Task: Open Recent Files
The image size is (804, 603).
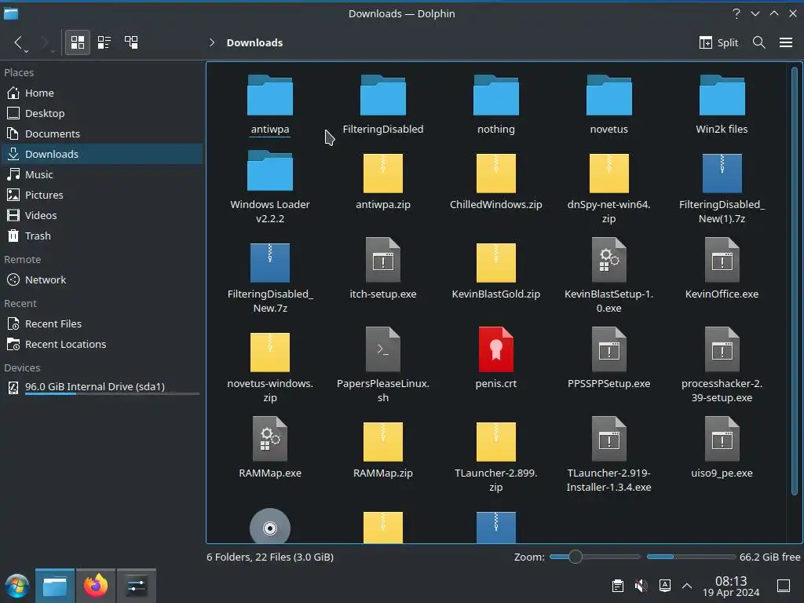Action: (x=101, y=324)
